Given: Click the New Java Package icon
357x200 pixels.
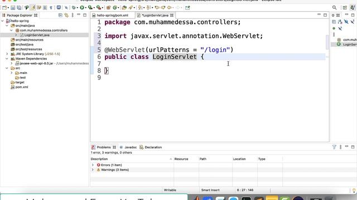Looking at the screenshot, I should (108, 8).
